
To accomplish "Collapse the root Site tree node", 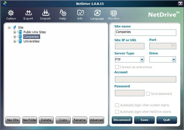I will (x=9, y=27).
